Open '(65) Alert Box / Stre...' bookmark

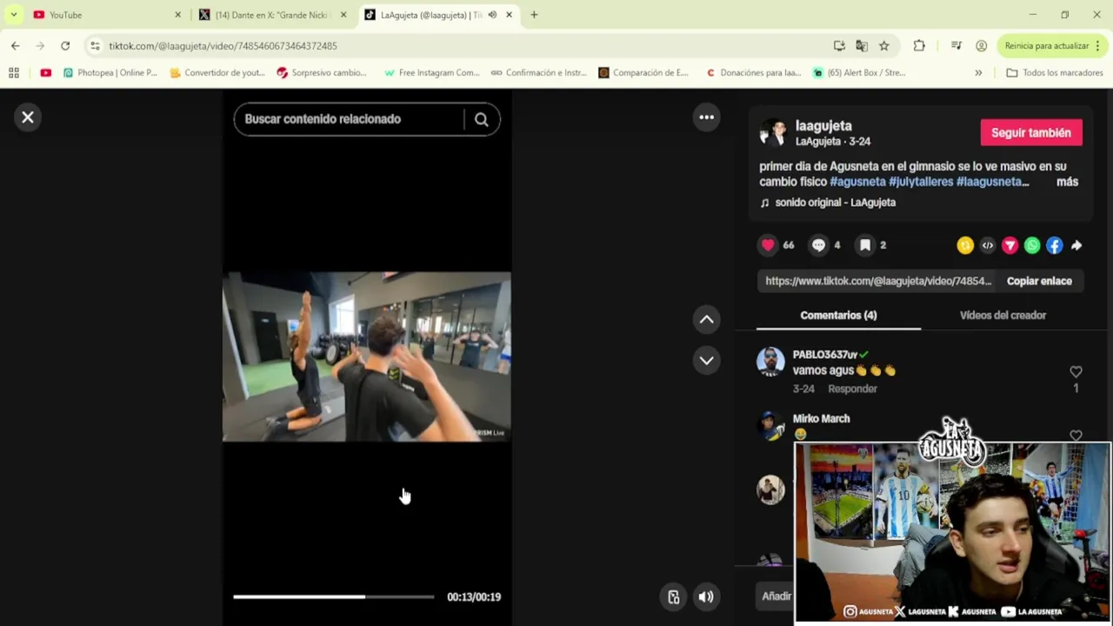[x=859, y=73]
